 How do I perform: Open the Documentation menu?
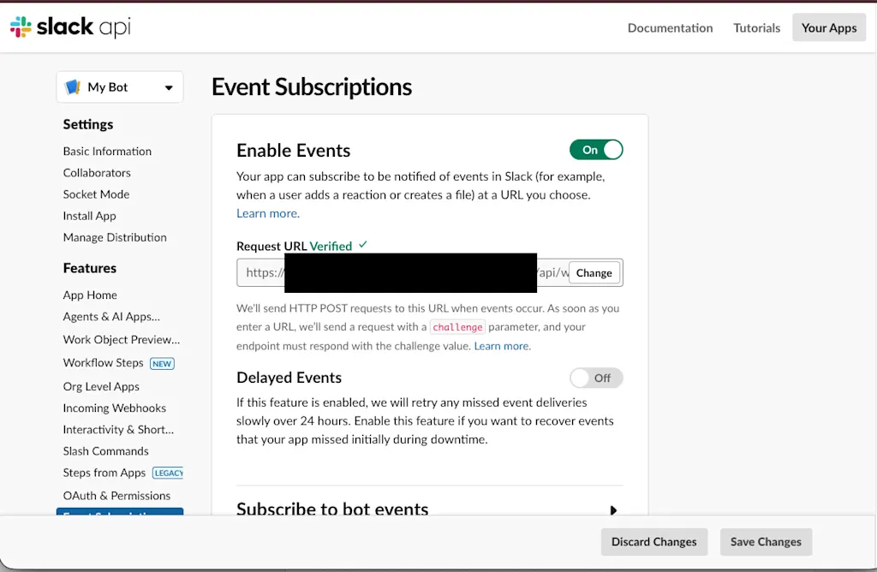click(x=670, y=28)
